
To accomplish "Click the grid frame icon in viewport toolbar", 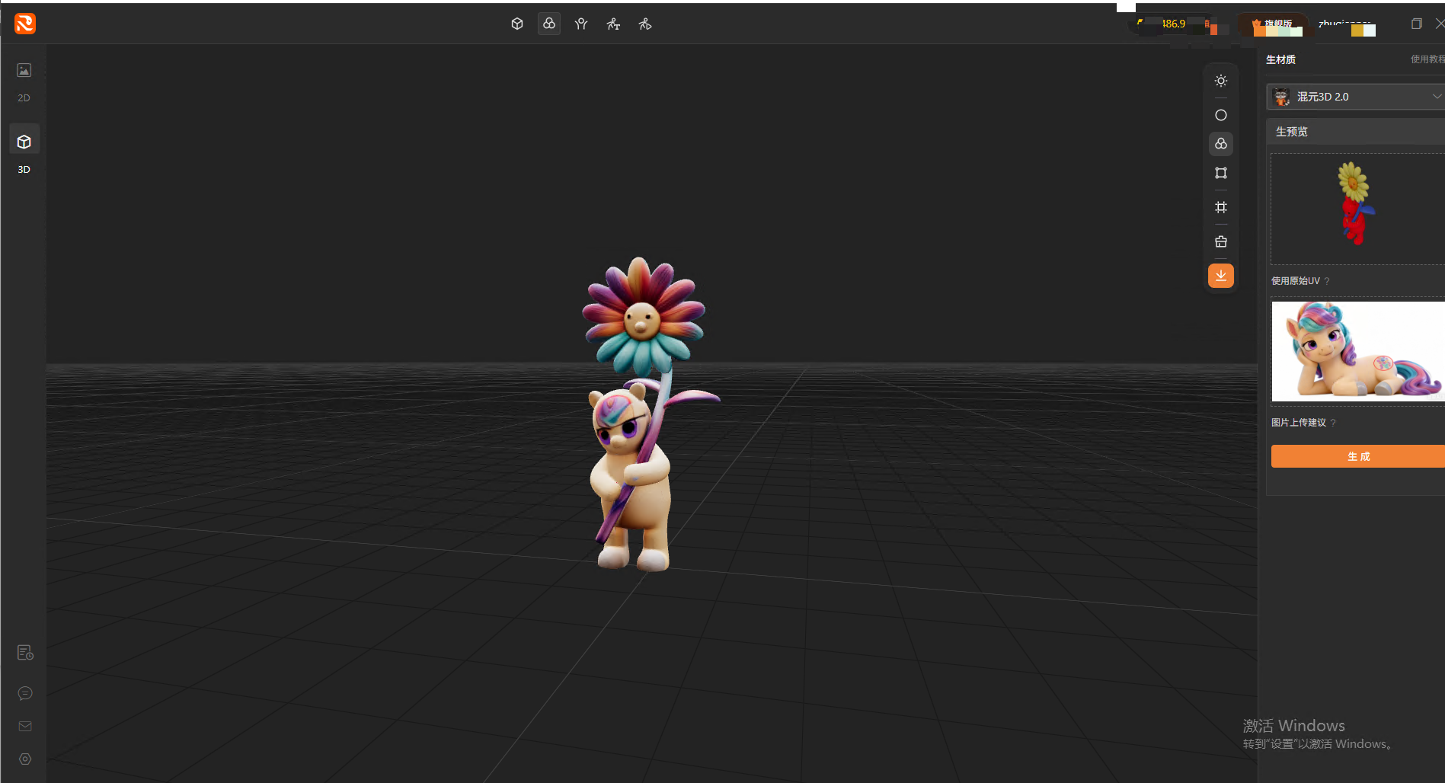I will (1220, 207).
